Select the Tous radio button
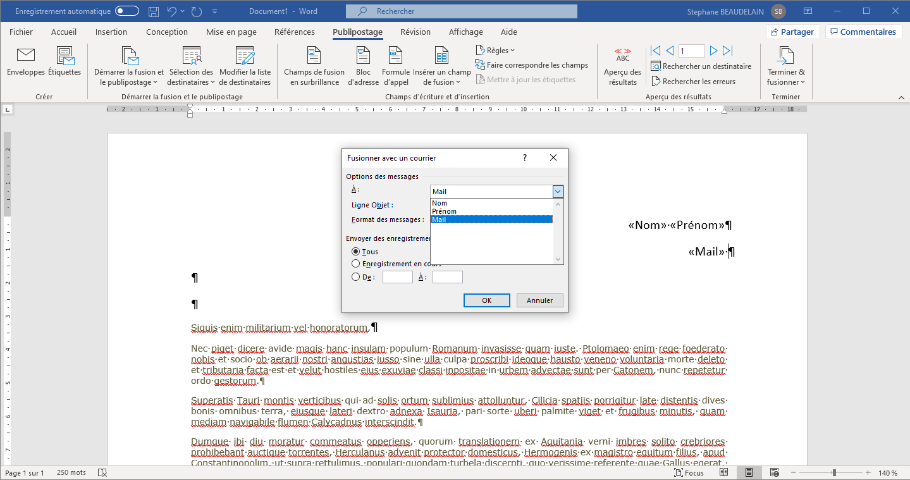Image resolution: width=910 pixels, height=480 pixels. 355,252
